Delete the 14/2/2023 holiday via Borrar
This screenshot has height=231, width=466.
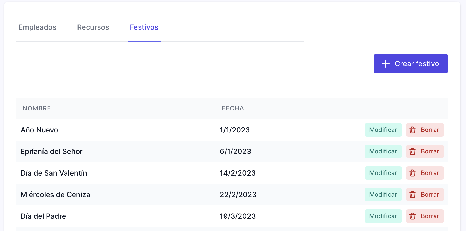tap(425, 173)
